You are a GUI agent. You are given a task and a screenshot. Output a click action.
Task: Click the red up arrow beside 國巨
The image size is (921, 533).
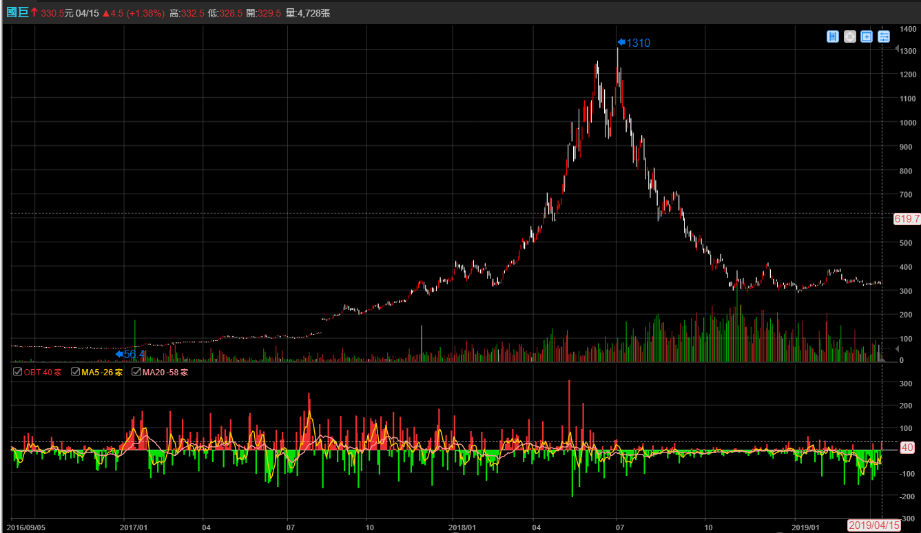tap(34, 12)
